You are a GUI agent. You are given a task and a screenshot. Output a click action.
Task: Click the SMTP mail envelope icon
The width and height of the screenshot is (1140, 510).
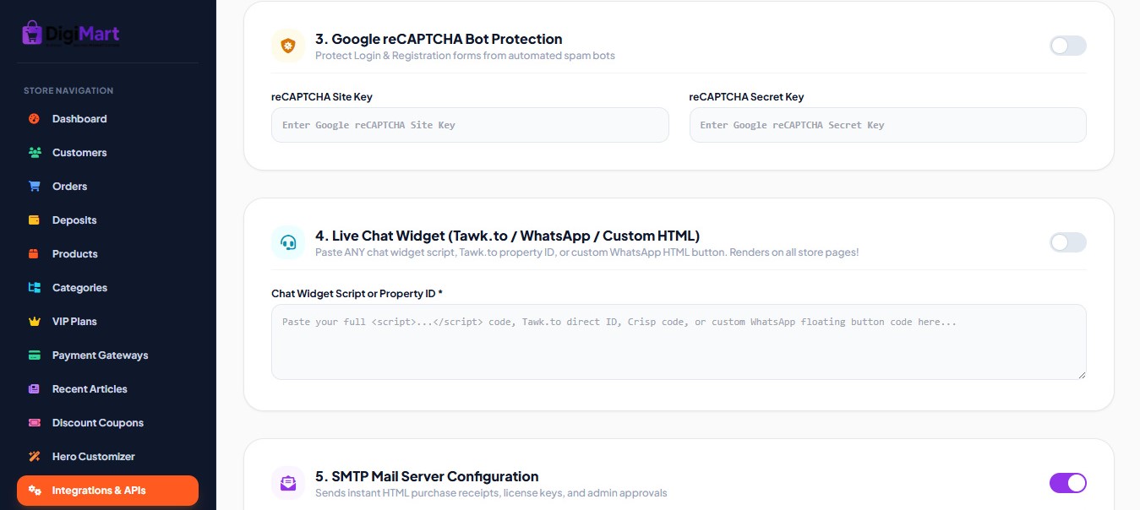288,483
